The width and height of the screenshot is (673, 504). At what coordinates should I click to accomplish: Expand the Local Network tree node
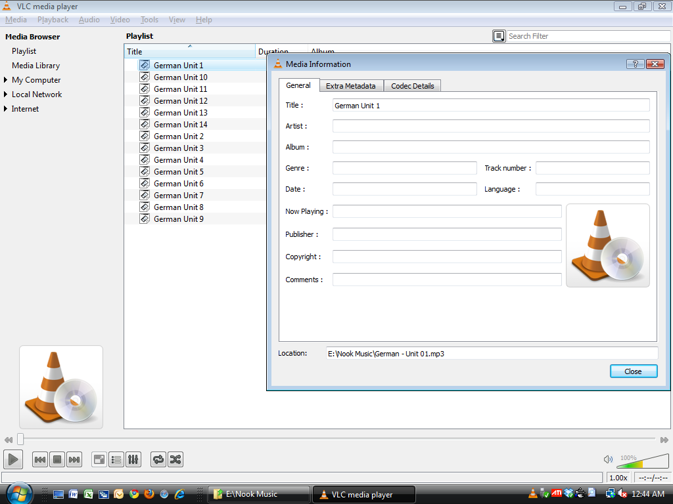6,94
